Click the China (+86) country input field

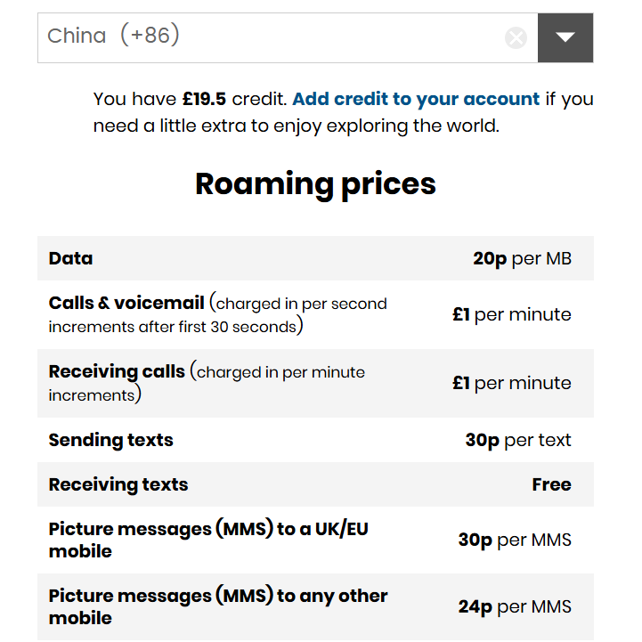(267, 37)
